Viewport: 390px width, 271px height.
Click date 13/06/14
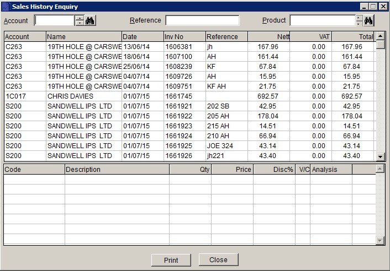[x=136, y=47]
